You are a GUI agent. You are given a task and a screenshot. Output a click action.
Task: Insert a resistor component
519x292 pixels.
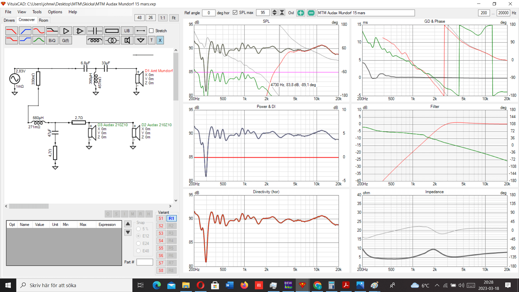tap(112, 31)
